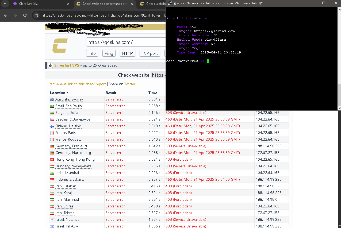Screen dimensions: 341x228
Task: Click the flag beside Iran, Karaj
Action: [52, 193]
